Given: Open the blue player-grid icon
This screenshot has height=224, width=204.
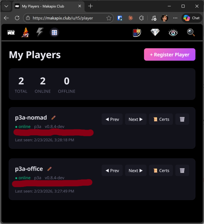Looking at the screenshot, I should coord(54,33).
